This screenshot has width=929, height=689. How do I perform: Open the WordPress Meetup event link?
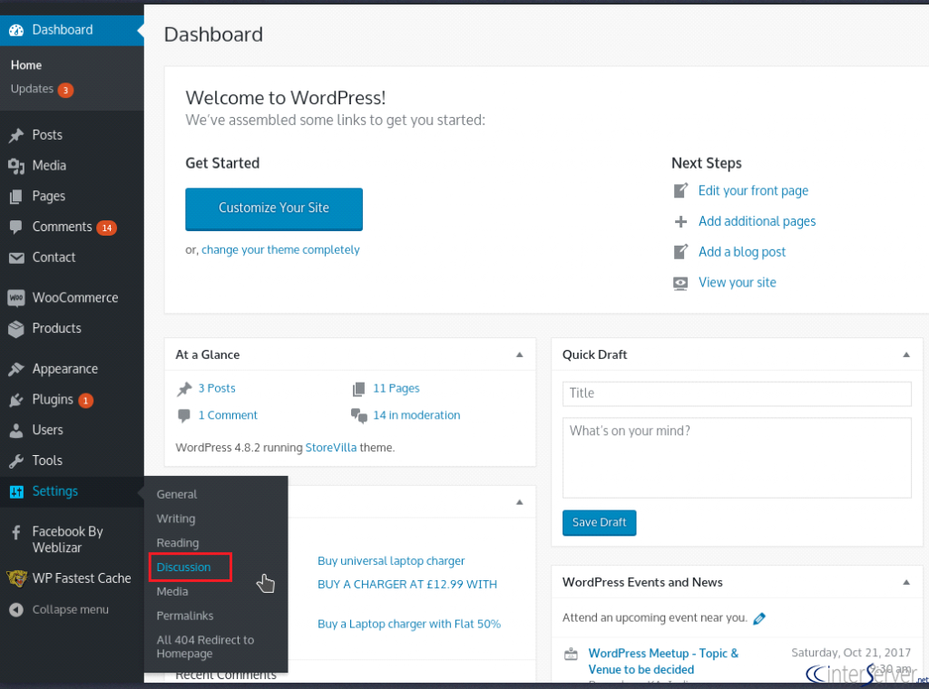coord(663,661)
